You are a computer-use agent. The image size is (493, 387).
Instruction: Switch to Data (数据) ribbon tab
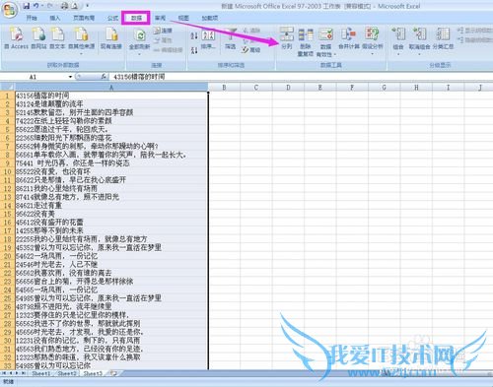tap(136, 18)
